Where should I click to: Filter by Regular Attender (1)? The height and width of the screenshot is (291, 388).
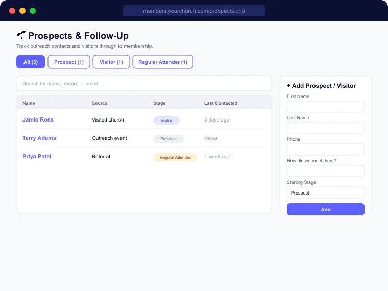163,62
